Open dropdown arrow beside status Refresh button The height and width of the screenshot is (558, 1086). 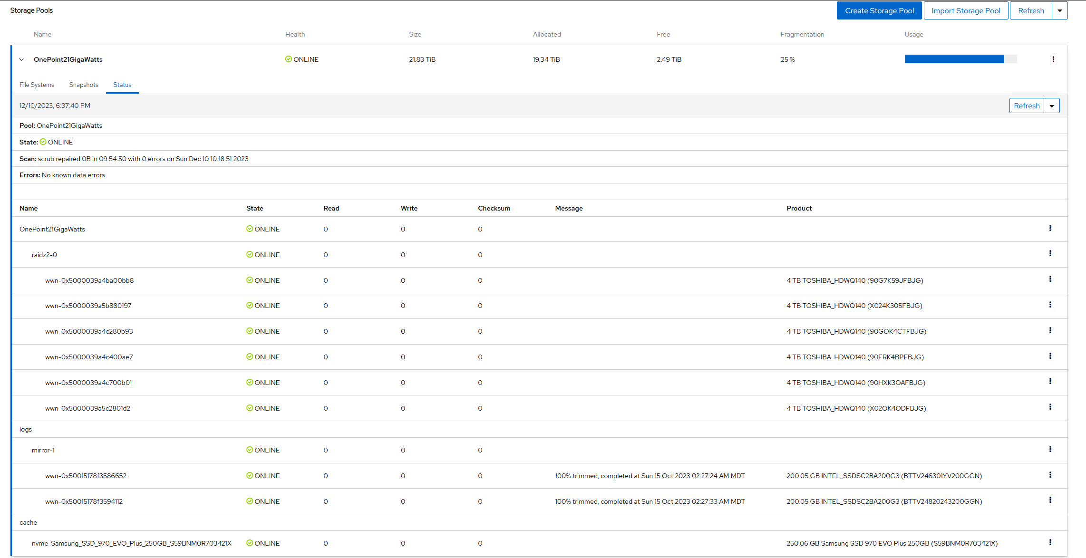point(1052,106)
